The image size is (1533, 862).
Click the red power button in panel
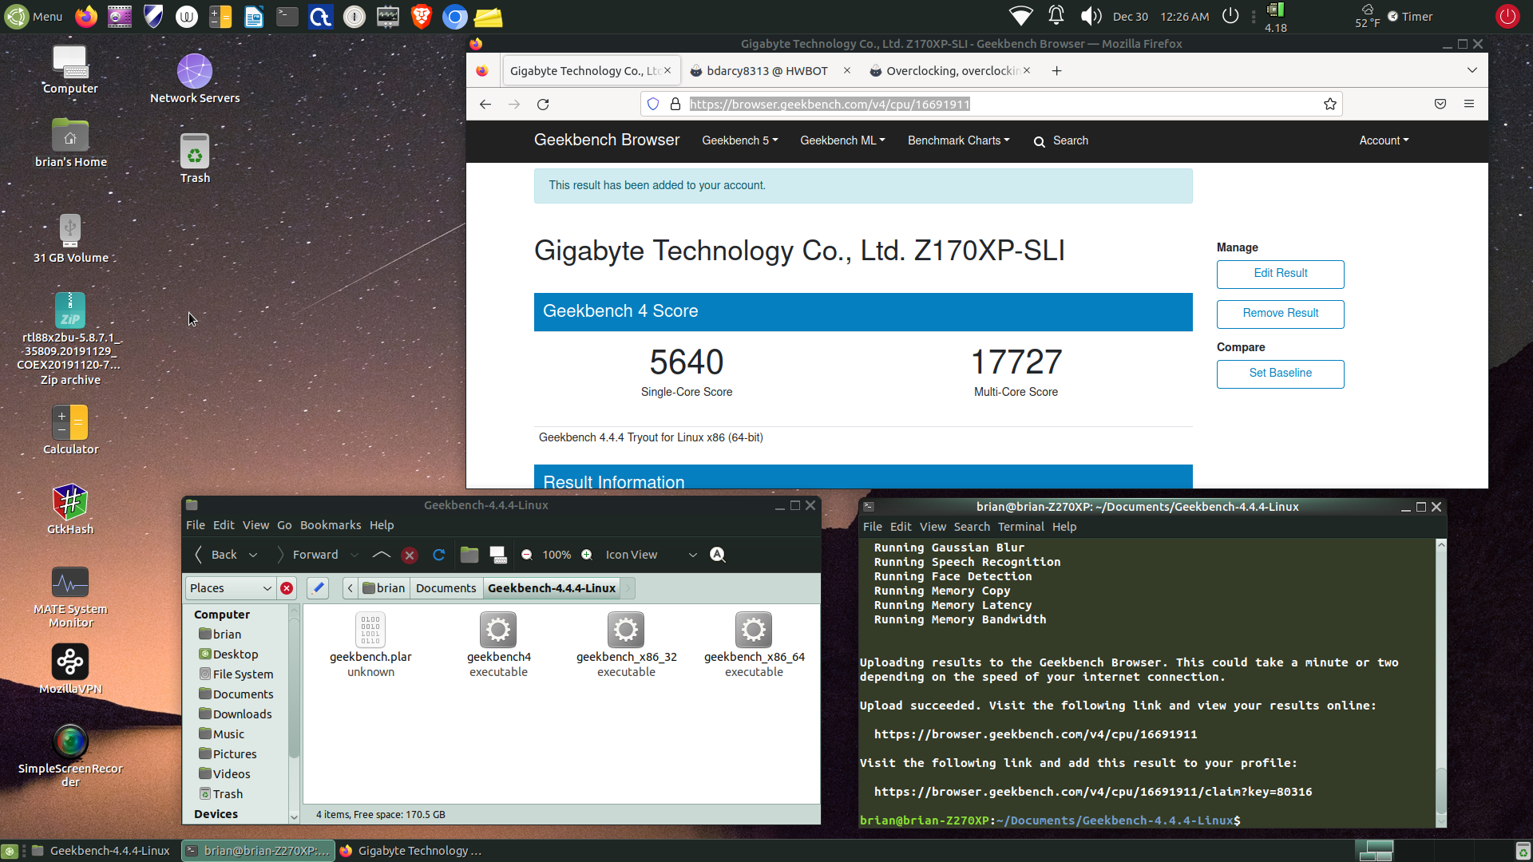click(1507, 16)
